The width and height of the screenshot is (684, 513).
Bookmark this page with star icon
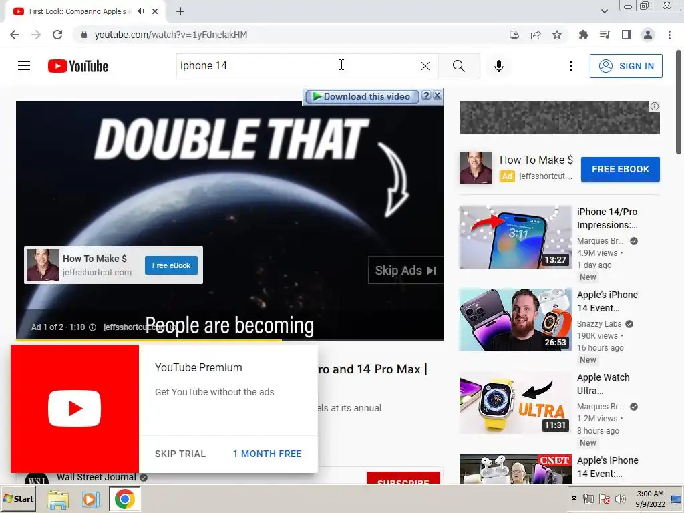[557, 35]
